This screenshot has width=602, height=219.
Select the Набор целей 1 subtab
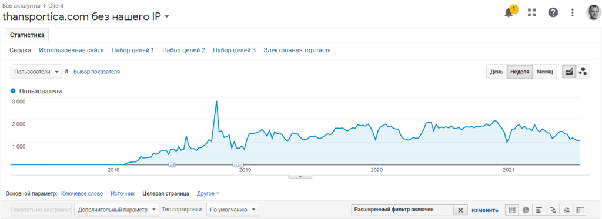click(133, 50)
